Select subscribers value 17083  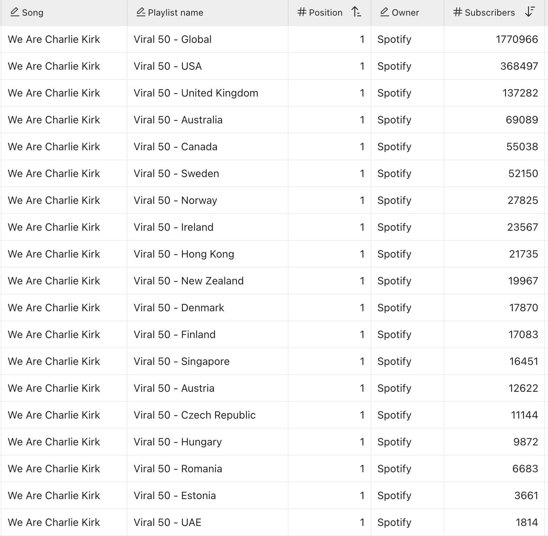pos(523,334)
